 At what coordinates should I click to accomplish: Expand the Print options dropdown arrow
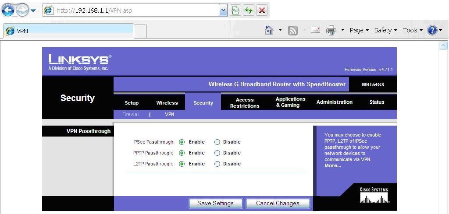point(342,30)
